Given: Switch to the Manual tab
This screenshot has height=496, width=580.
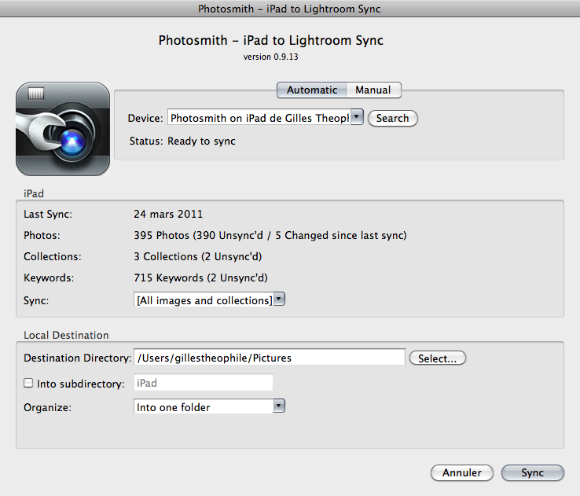Looking at the screenshot, I should pos(373,90).
